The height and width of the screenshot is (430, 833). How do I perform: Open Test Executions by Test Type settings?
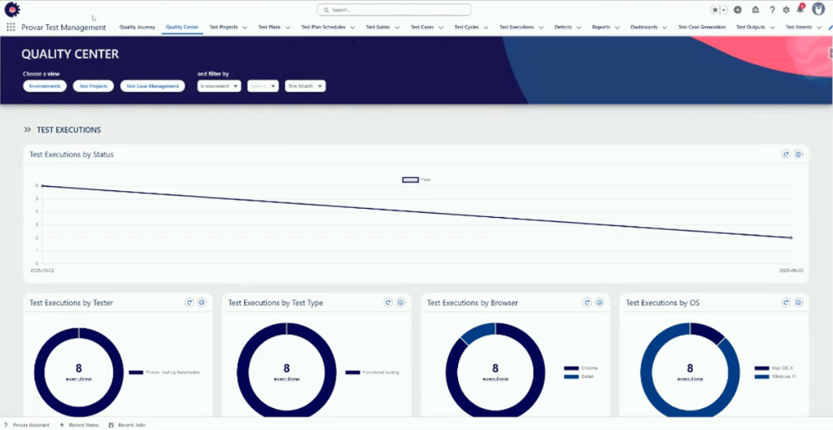coord(401,302)
